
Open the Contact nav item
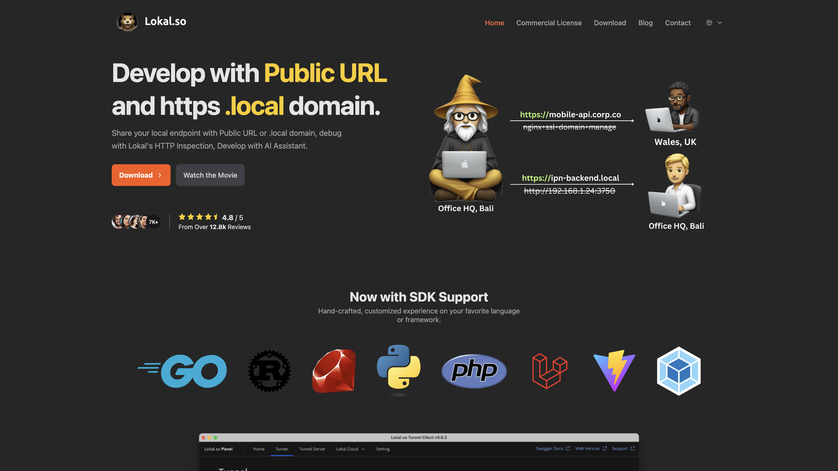click(678, 23)
